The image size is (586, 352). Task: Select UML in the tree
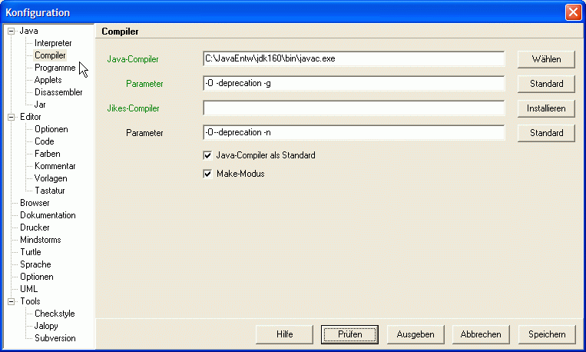click(x=28, y=289)
